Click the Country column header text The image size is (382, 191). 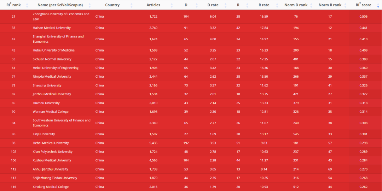point(112,5)
